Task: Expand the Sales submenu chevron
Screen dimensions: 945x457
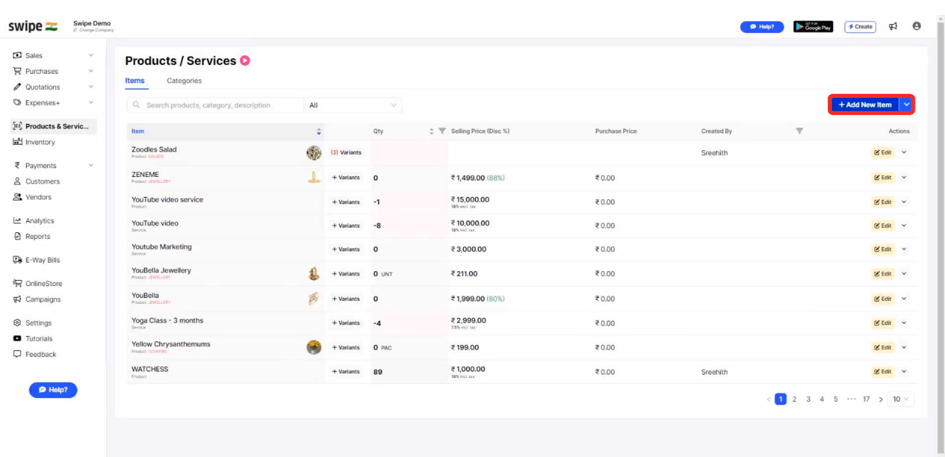Action: coord(91,55)
